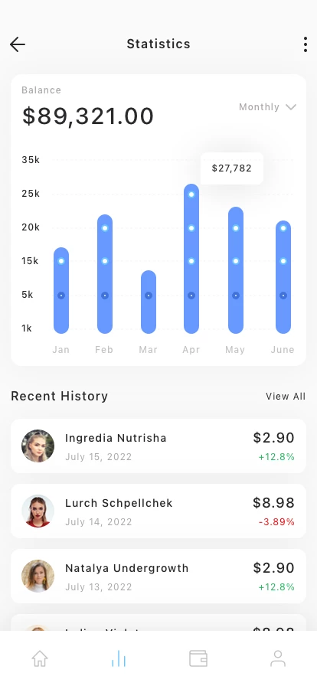Select the June bar in chart
The width and height of the screenshot is (317, 686).
click(283, 277)
